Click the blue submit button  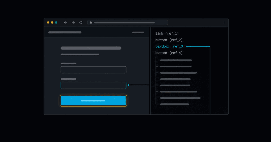pos(94,101)
